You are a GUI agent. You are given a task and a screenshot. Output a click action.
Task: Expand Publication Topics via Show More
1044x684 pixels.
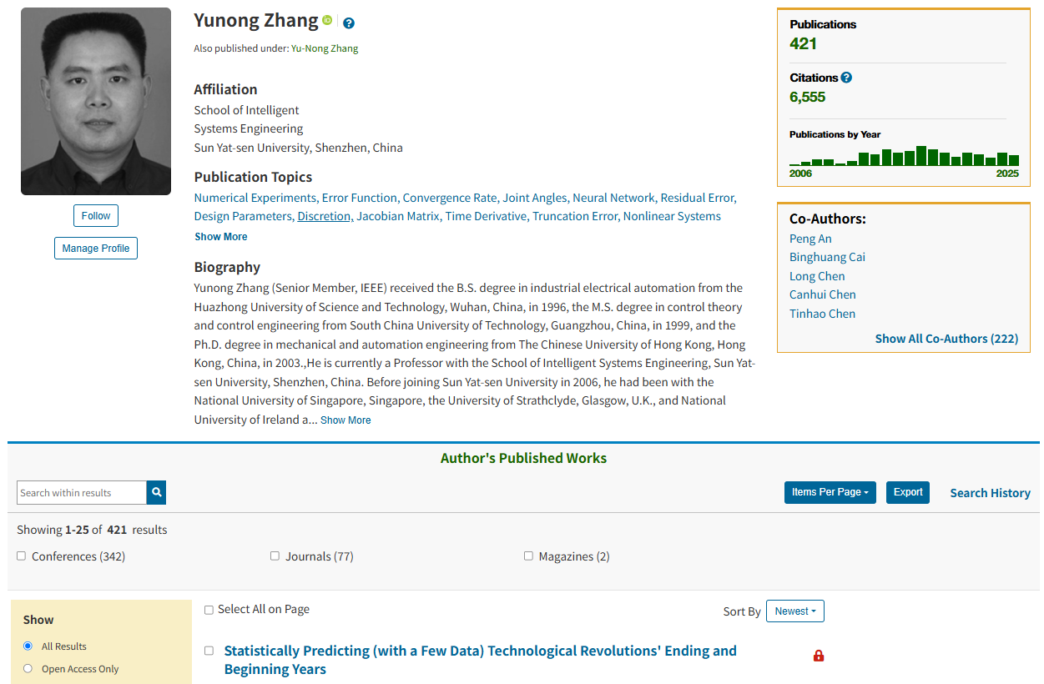(x=220, y=236)
